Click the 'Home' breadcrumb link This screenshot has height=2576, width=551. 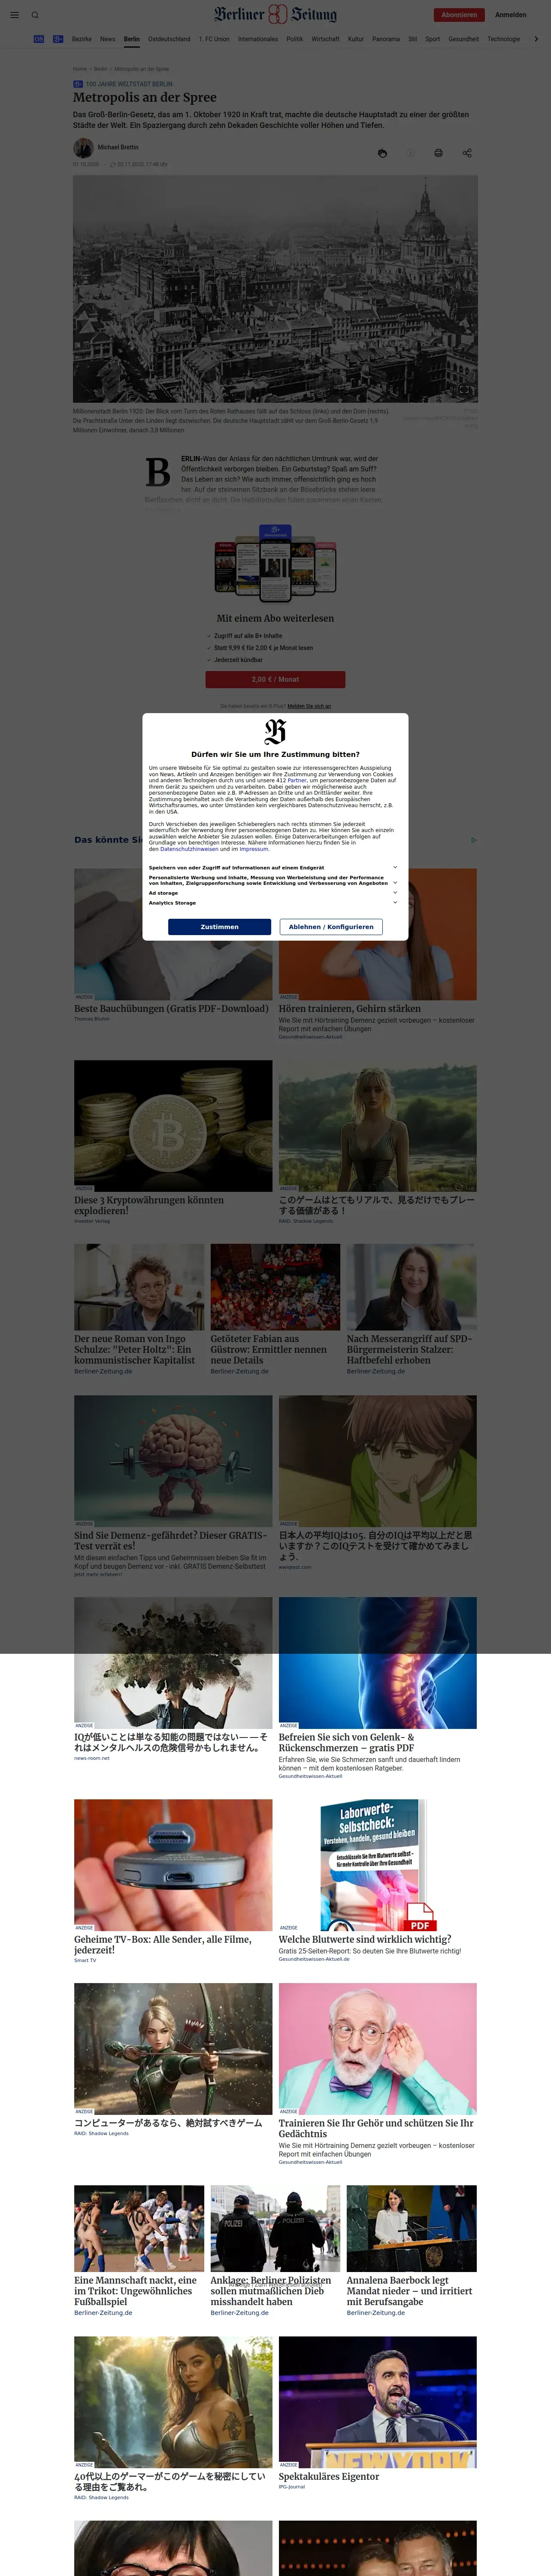[x=79, y=69]
